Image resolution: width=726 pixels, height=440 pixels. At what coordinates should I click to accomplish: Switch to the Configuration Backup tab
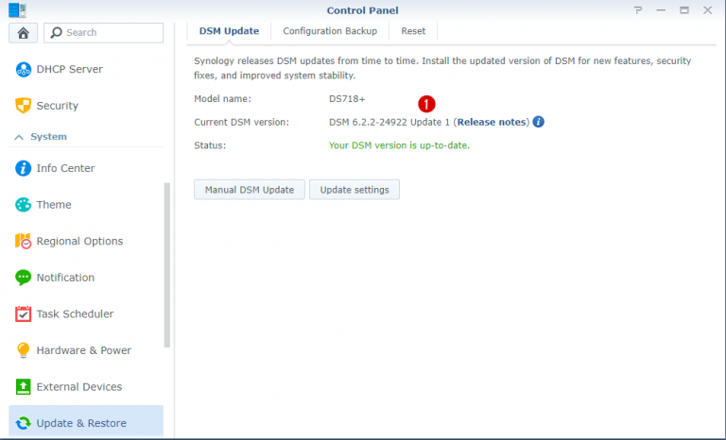(x=330, y=31)
